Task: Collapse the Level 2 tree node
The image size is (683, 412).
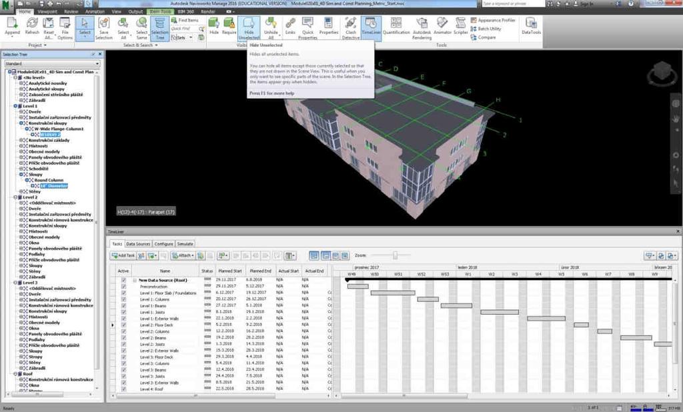Action: tap(15, 197)
